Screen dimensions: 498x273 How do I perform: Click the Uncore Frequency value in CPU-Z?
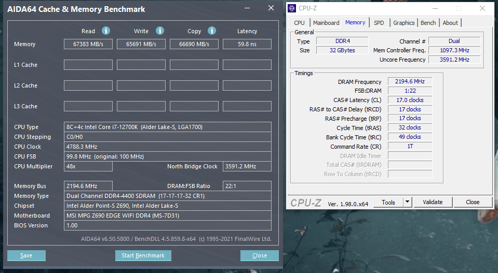tap(454, 60)
